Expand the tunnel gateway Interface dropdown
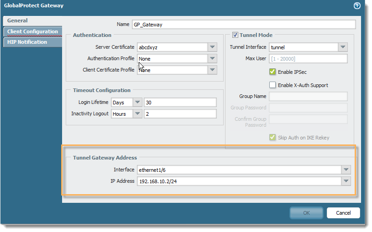 pyautogui.click(x=346, y=170)
